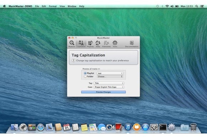Click the Time Machine menu bar icon

tap(157, 6)
